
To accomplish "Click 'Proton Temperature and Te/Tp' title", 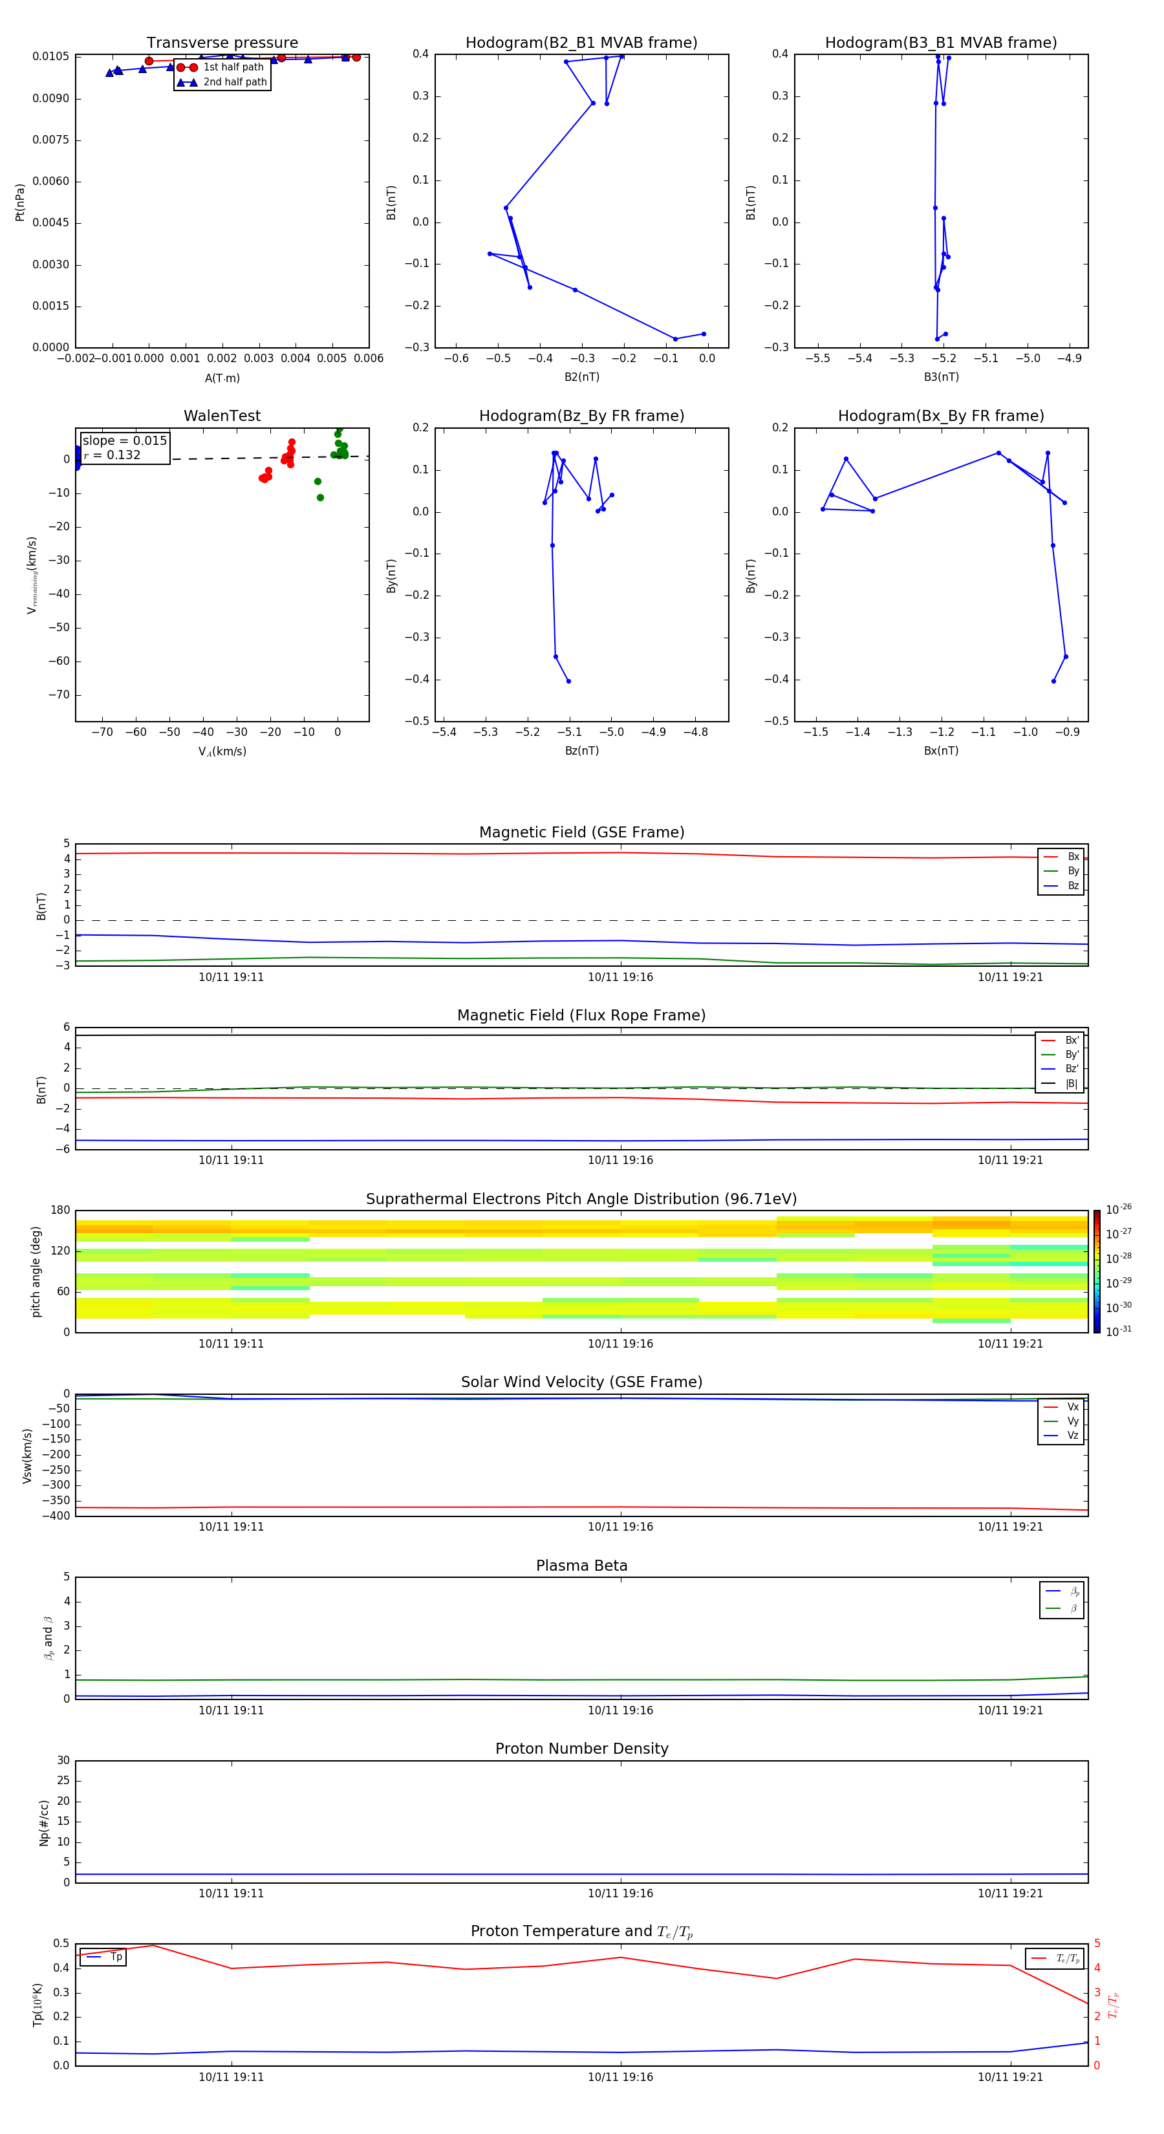I will pos(581,1932).
